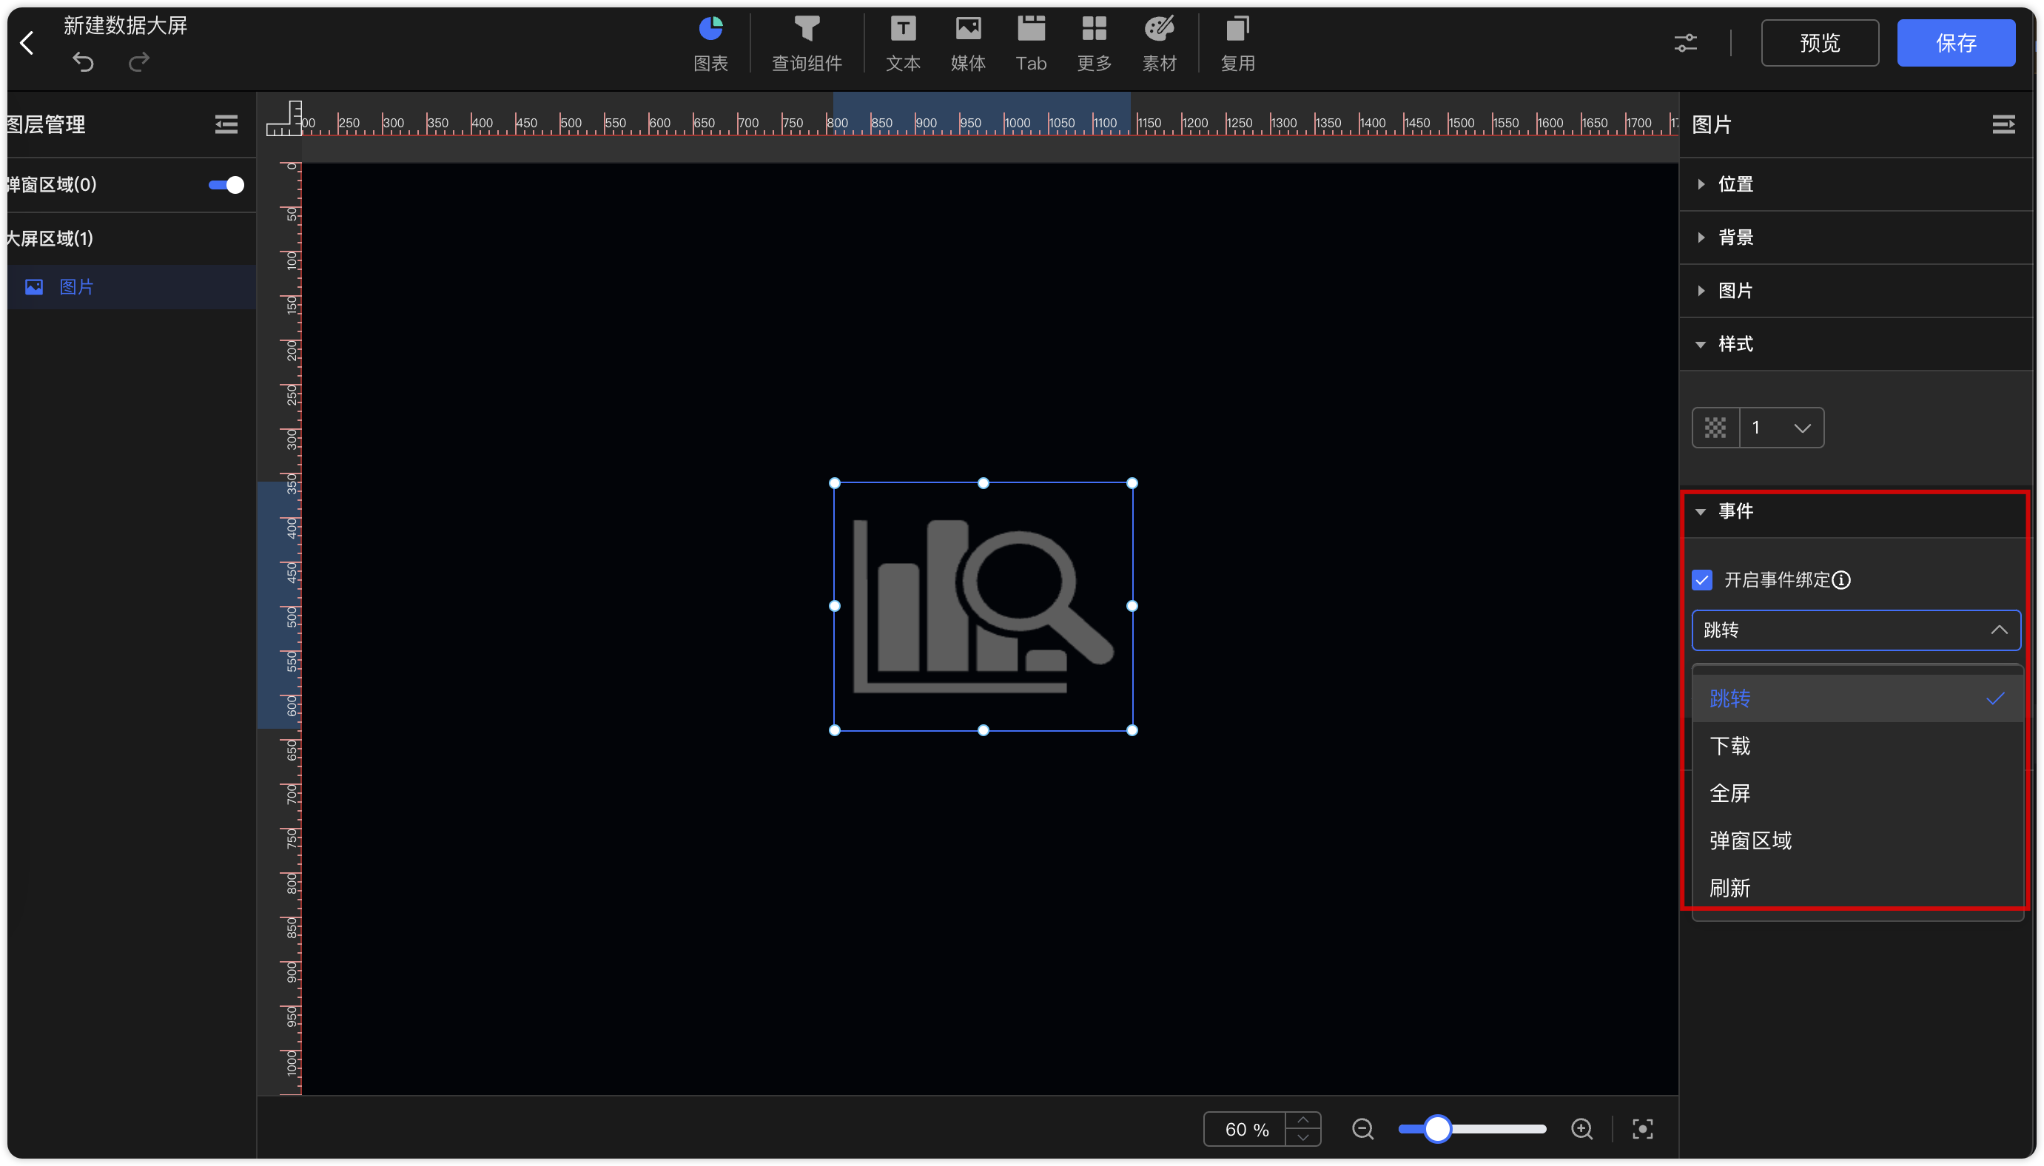Choose 弹窗区域 from event list

1857,840
